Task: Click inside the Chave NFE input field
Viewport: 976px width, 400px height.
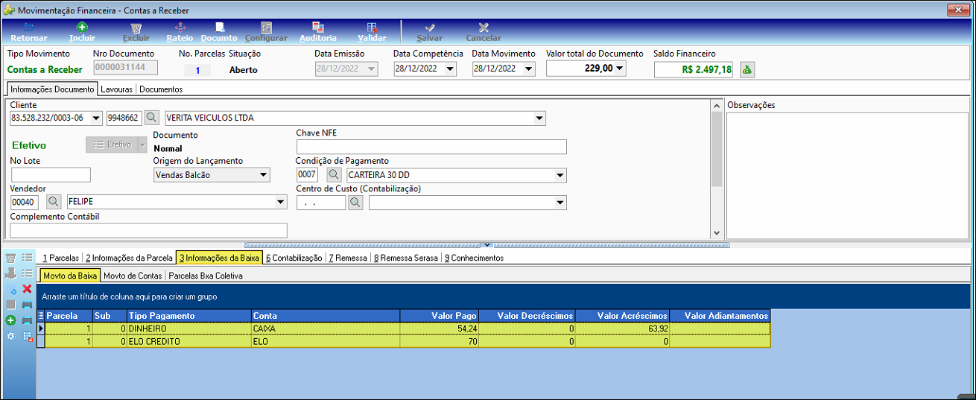Action: coord(431,147)
